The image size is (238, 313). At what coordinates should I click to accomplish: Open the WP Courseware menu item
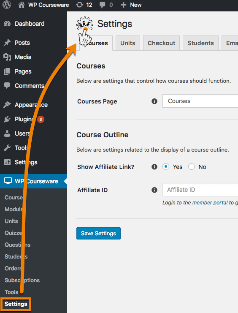coord(33,181)
